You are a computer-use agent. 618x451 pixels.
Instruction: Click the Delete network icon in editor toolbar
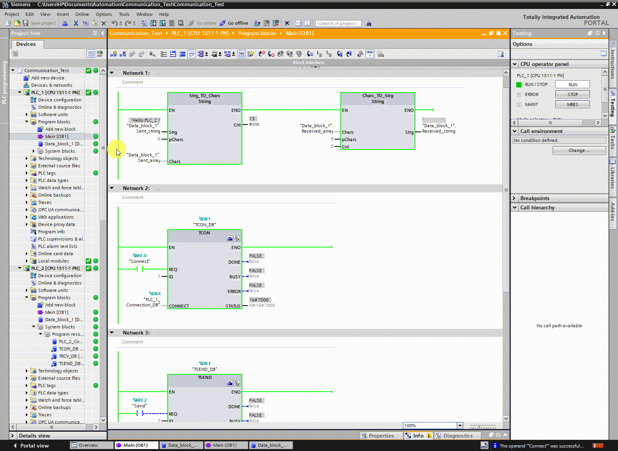coord(123,54)
